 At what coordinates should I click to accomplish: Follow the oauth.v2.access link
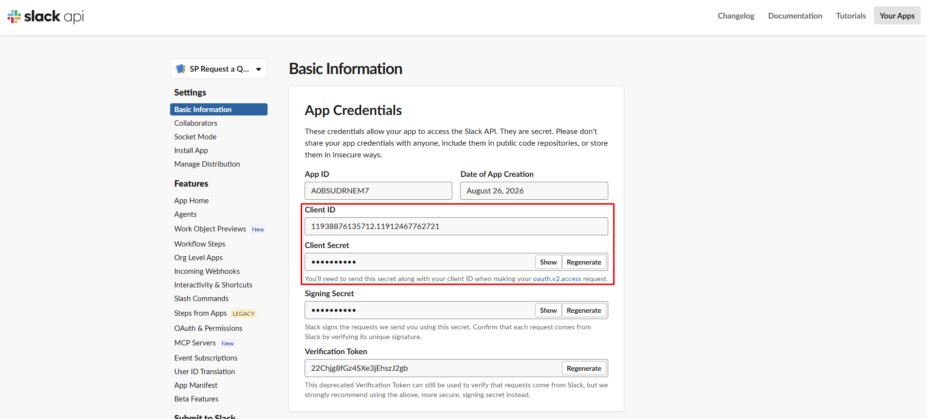coord(557,279)
